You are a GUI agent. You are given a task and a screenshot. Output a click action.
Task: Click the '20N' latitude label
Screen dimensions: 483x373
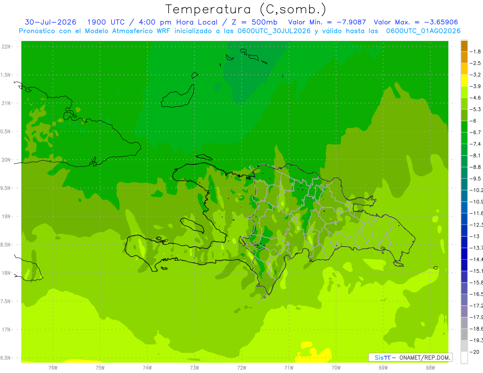tap(6, 160)
